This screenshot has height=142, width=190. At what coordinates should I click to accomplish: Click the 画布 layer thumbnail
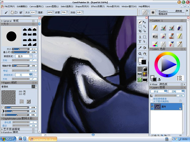[157, 107]
